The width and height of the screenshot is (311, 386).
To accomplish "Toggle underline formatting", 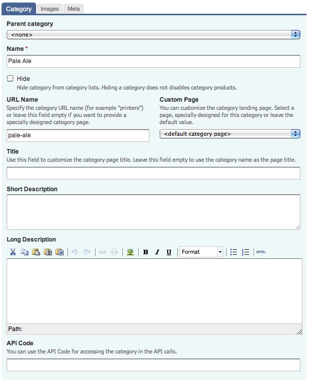I will click(x=169, y=252).
